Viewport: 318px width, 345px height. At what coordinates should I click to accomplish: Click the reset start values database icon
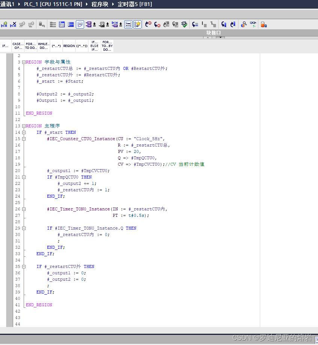click(x=42, y=24)
